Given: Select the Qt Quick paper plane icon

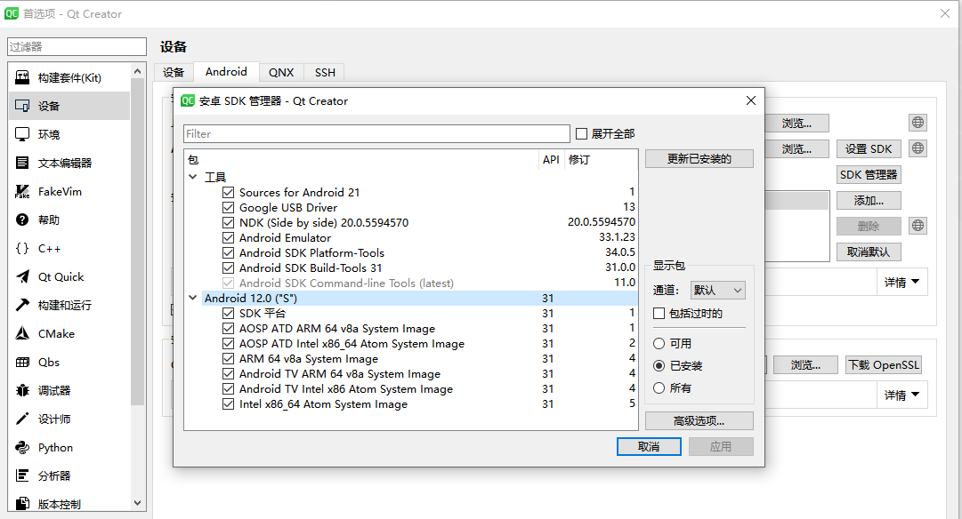Looking at the screenshot, I should [22, 276].
